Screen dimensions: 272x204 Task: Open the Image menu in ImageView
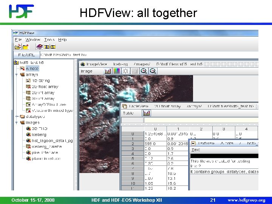tap(87, 71)
